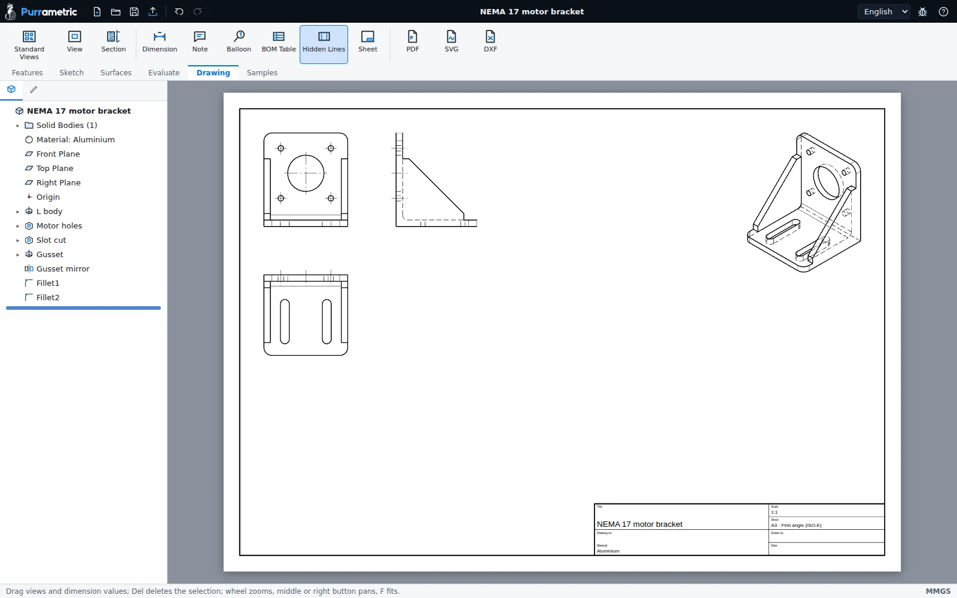The width and height of the screenshot is (957, 598).
Task: Expand the Gusset feature
Action: click(x=17, y=255)
